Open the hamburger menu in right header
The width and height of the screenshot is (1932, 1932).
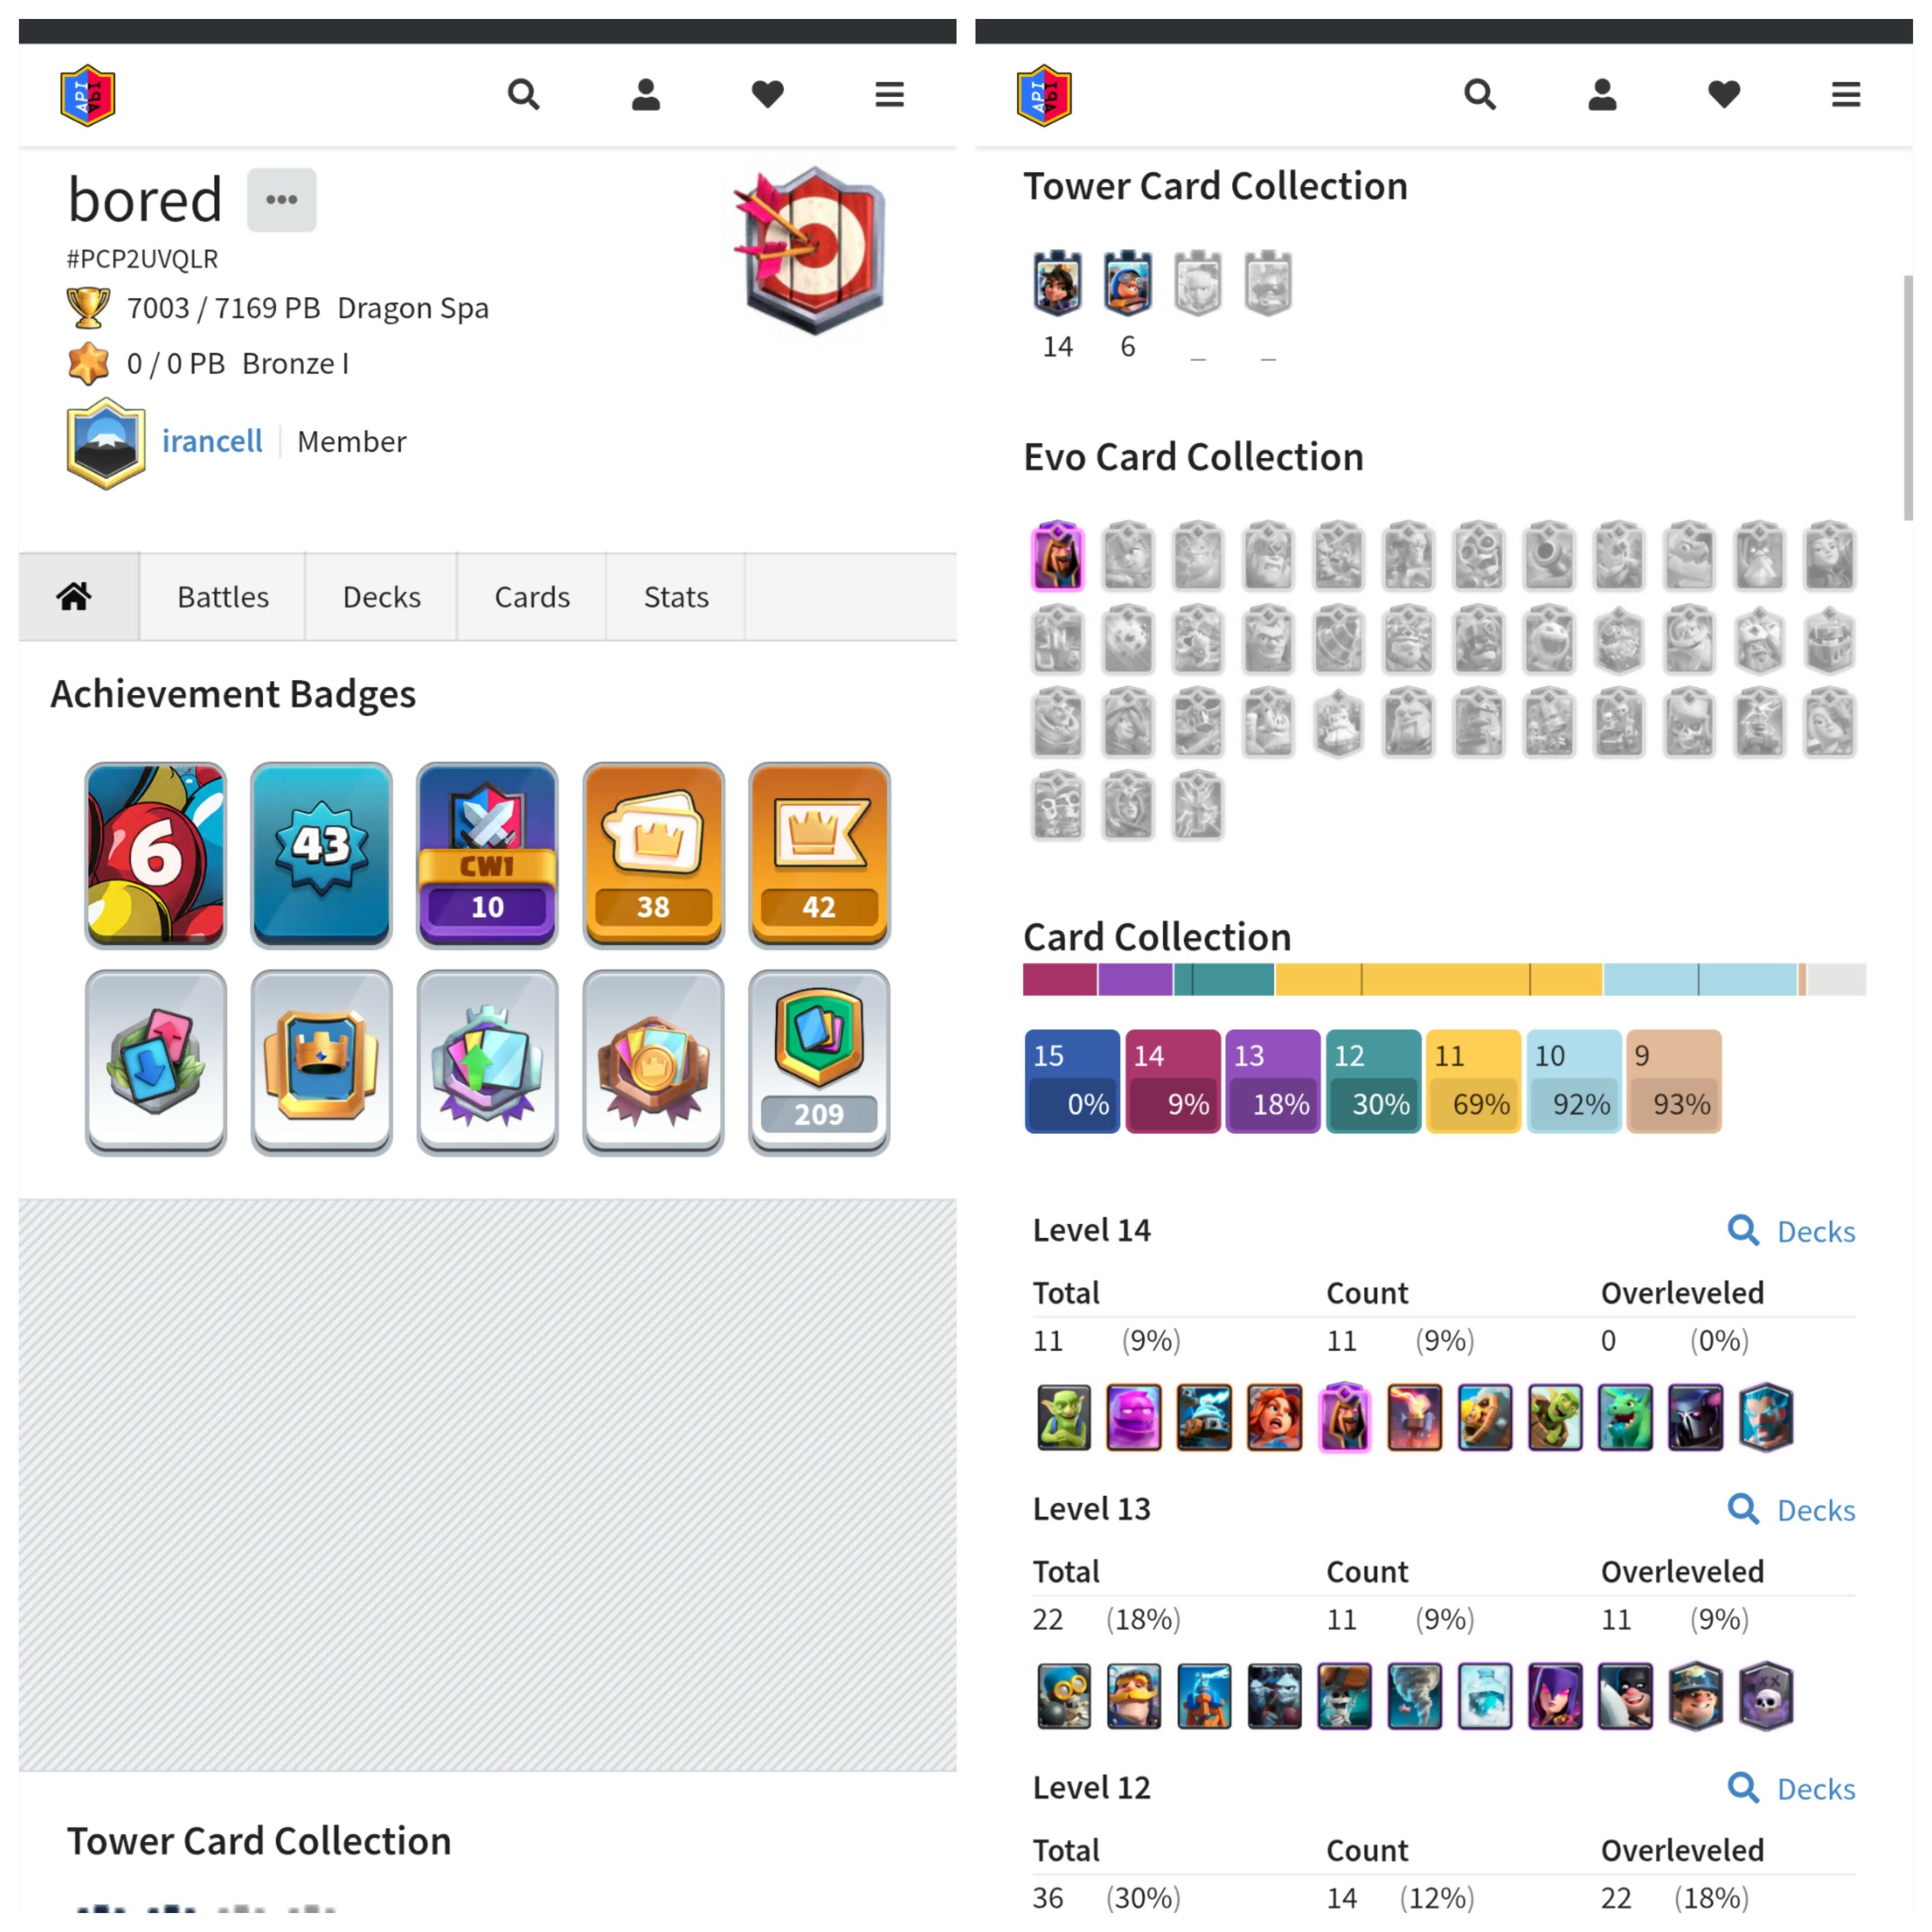coord(1846,95)
